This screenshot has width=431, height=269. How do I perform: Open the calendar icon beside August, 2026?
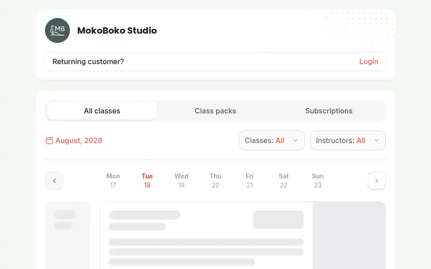[49, 140]
